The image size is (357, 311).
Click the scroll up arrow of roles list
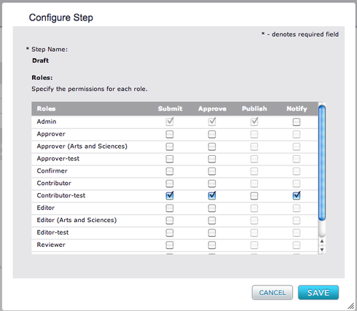(322, 241)
